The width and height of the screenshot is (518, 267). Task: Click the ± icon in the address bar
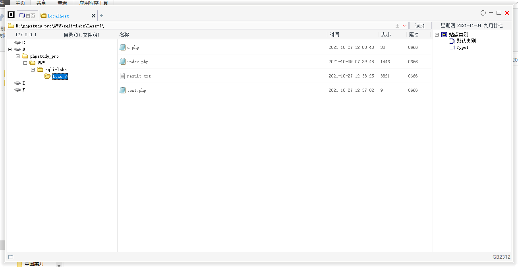coord(398,26)
